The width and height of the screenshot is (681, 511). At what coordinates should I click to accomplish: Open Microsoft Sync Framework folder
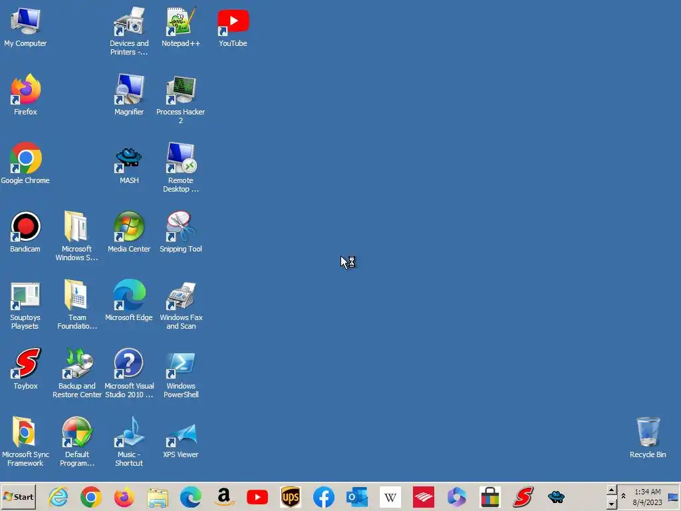25,442
